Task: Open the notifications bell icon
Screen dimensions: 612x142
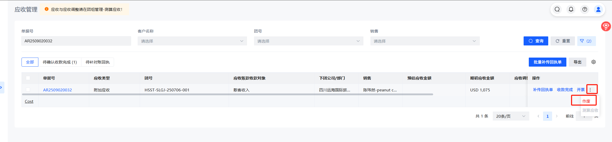Action: tap(571, 10)
